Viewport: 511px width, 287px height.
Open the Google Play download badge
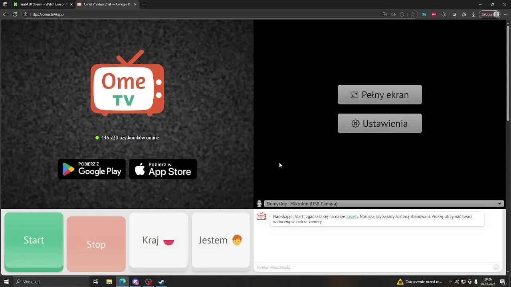(x=92, y=169)
